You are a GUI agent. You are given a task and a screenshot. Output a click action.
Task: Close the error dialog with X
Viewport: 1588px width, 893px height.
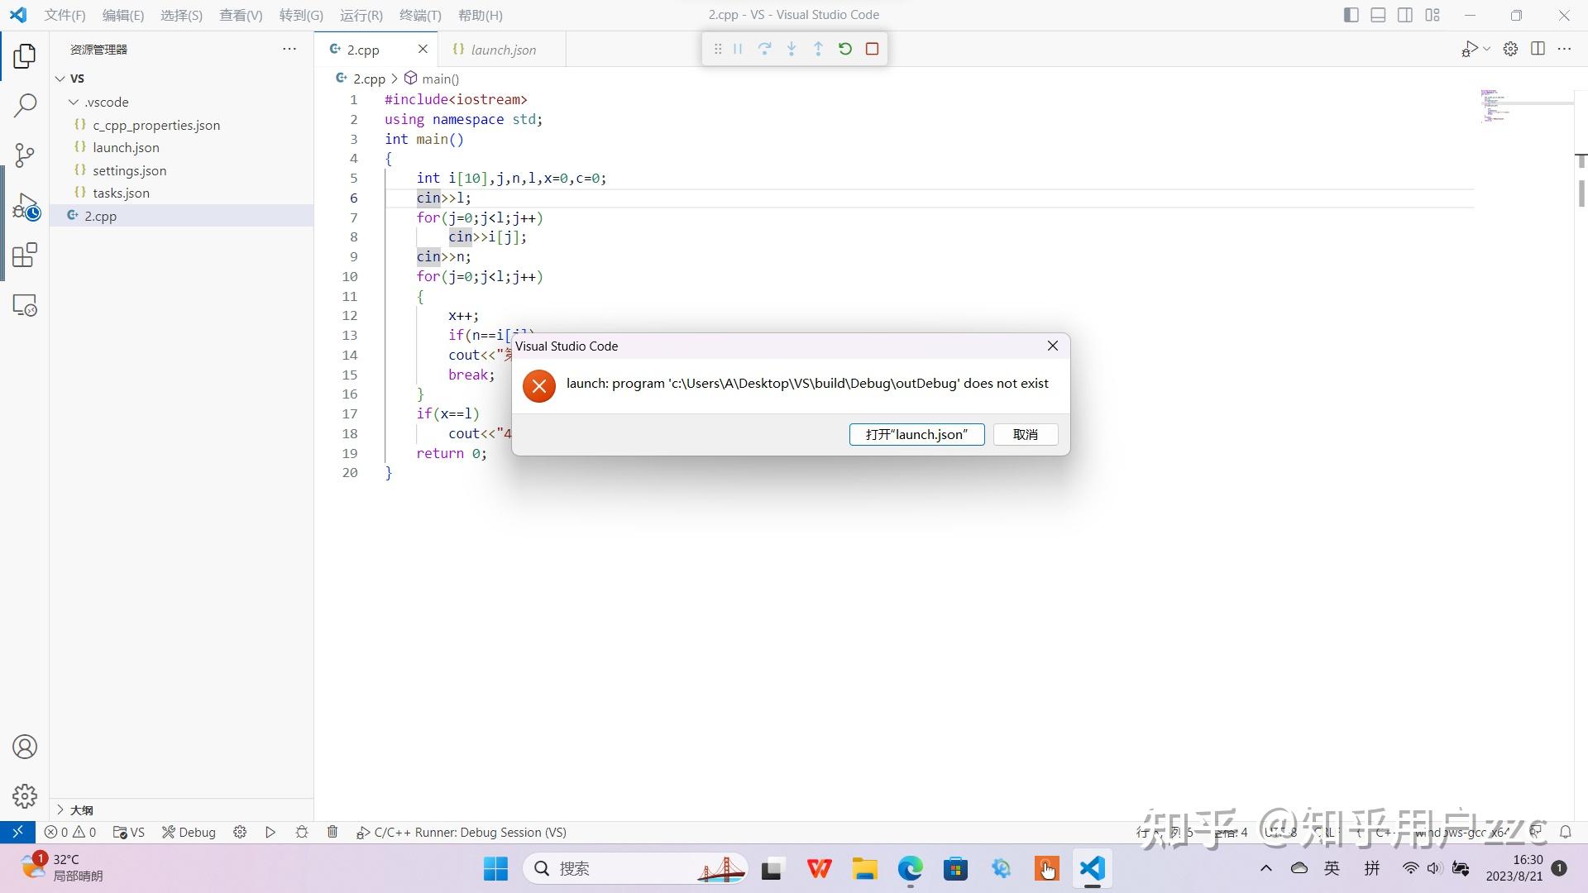pos(1052,346)
